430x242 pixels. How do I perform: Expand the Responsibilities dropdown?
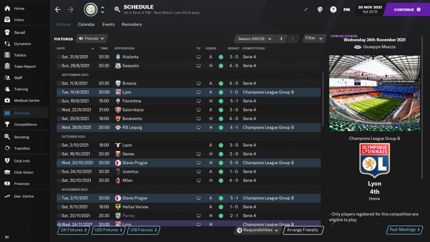[x=257, y=230]
